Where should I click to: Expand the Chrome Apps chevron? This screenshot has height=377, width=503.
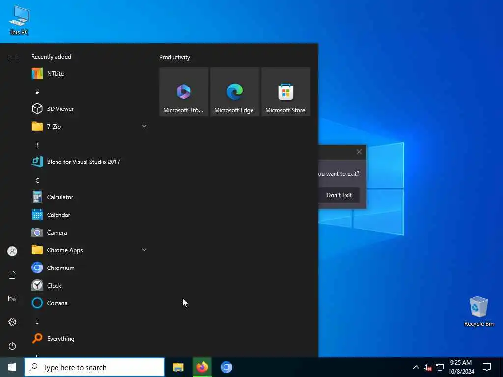point(144,250)
